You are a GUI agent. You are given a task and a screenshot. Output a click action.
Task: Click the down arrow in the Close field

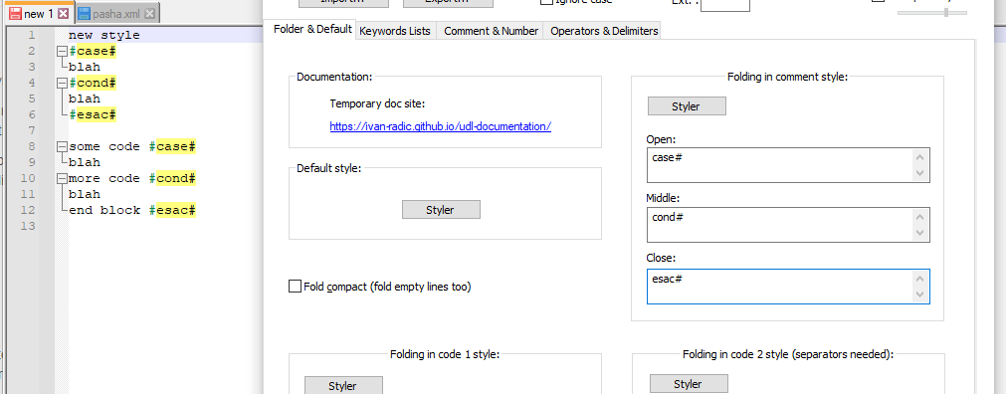(920, 294)
